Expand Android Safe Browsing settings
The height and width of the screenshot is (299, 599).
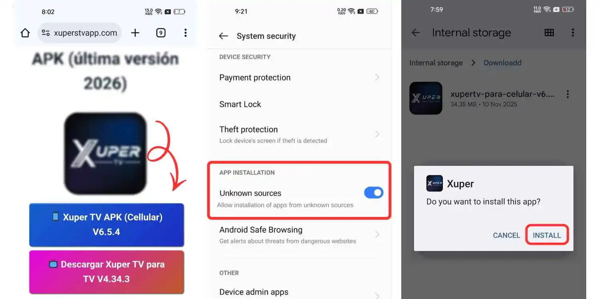pos(299,235)
